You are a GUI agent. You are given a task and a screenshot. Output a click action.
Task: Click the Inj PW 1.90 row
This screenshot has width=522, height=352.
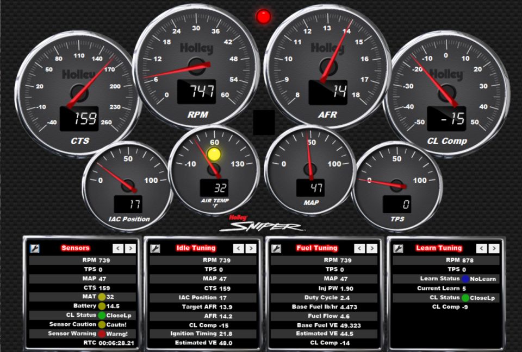[x=324, y=289]
